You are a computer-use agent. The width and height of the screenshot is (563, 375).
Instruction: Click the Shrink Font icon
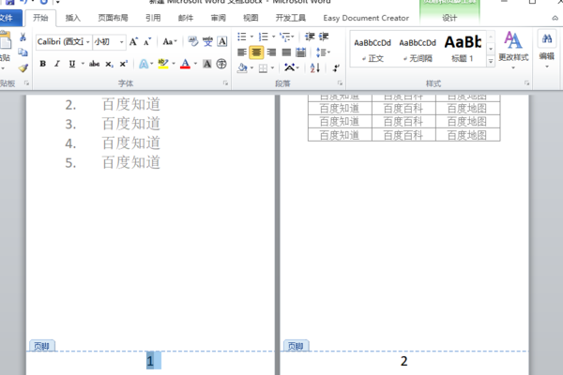pyautogui.click(x=147, y=42)
